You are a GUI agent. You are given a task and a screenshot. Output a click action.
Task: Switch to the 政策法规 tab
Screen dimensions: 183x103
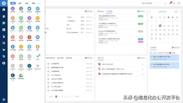pyautogui.click(x=69, y=58)
